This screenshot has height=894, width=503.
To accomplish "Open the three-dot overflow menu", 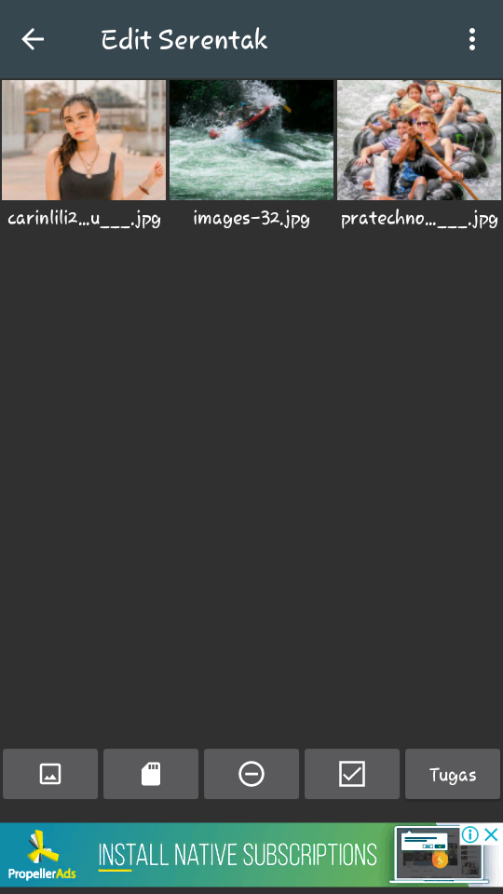I will coord(471,39).
